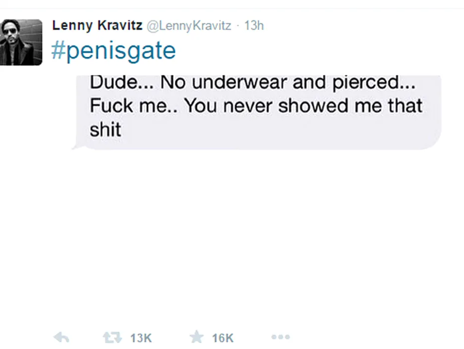The image size is (464, 349).
Task: Retweet using the retweet arrows icon
Action: pos(112,337)
